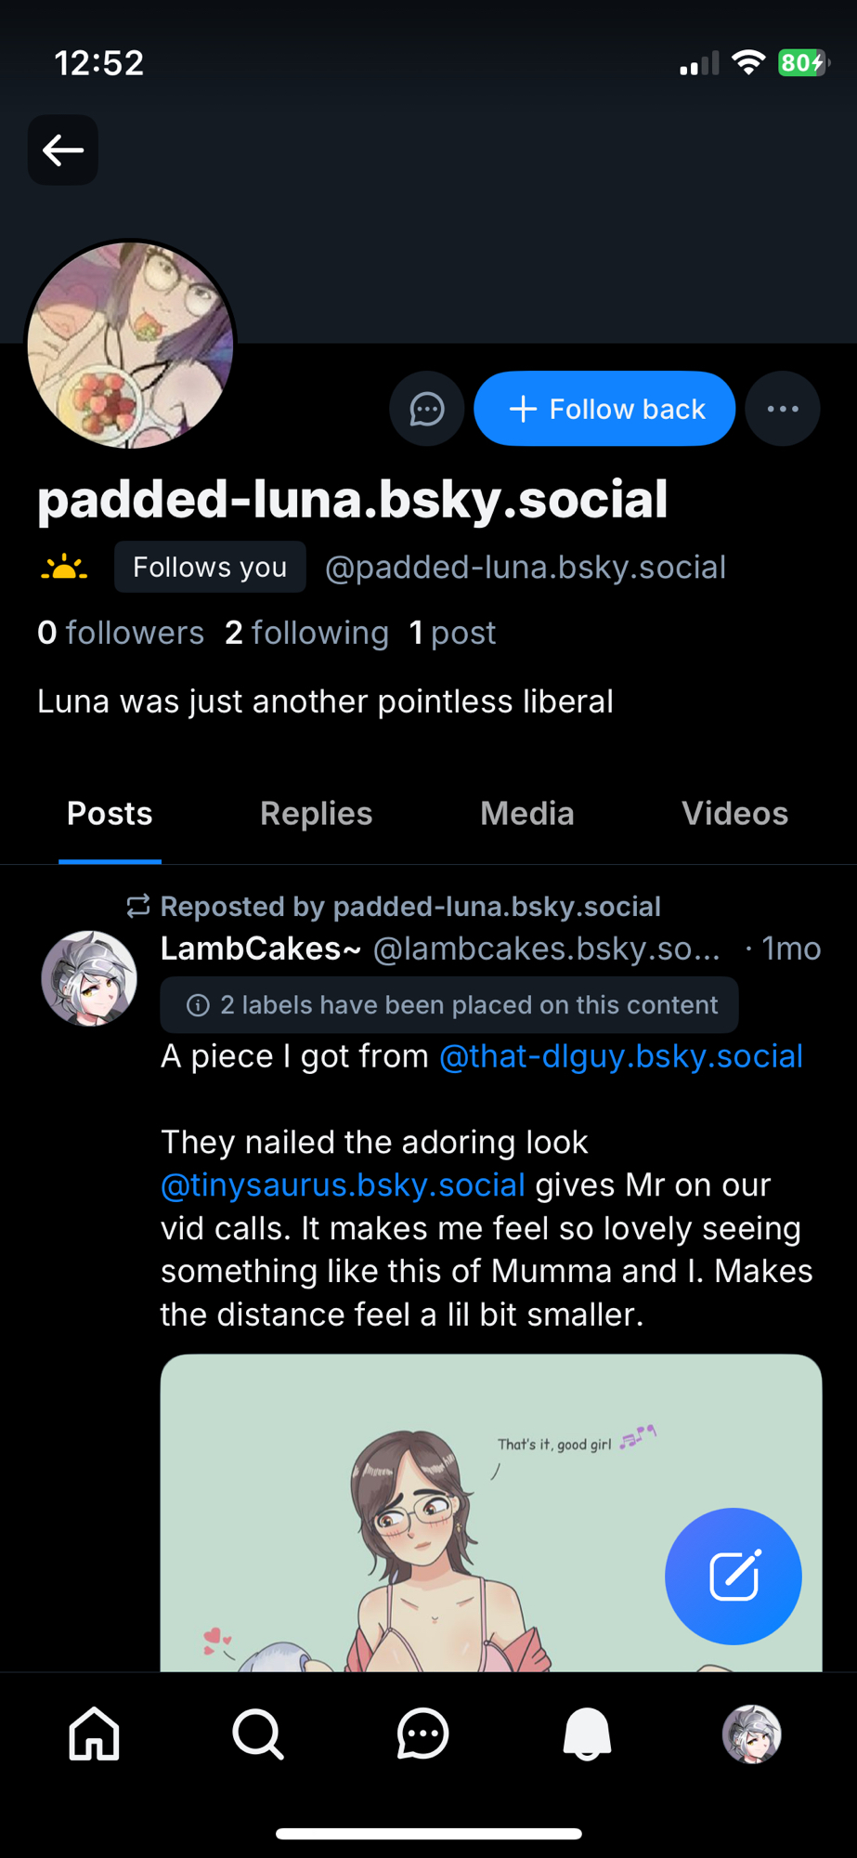Go to the Home feed icon
The height and width of the screenshot is (1858, 857).
(95, 1734)
